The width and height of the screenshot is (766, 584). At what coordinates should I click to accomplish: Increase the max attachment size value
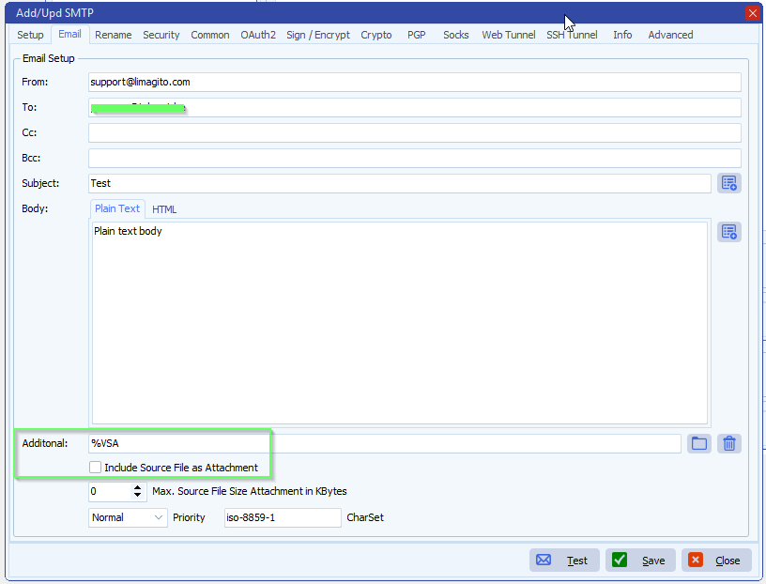point(138,487)
